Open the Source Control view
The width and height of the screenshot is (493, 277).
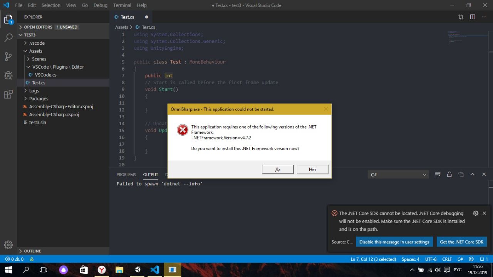8,57
